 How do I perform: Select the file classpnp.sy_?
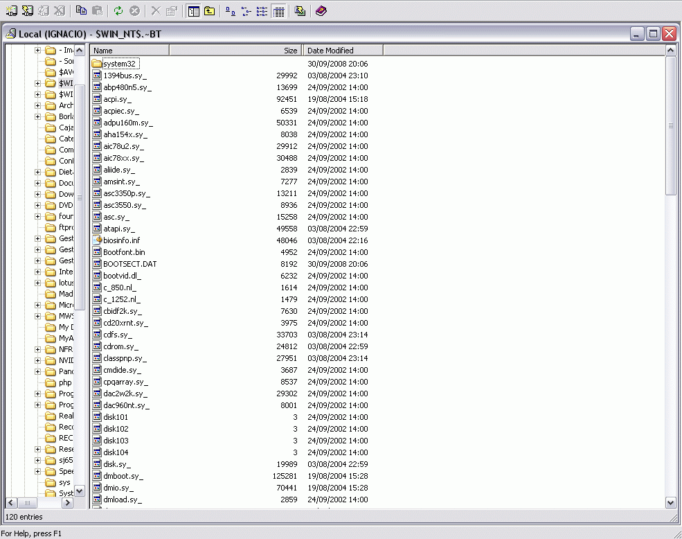tap(125, 358)
